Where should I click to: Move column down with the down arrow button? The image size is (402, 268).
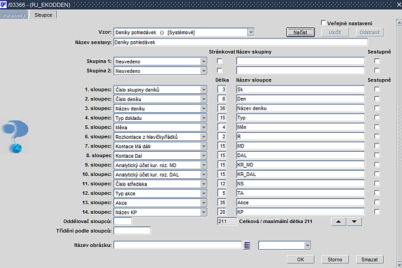354,222
